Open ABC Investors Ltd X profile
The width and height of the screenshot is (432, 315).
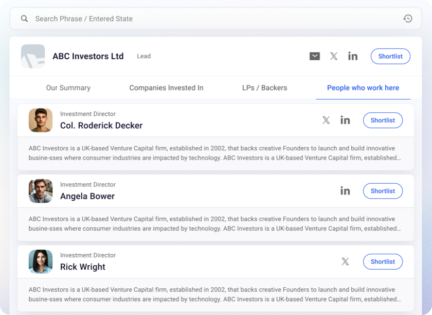click(334, 56)
